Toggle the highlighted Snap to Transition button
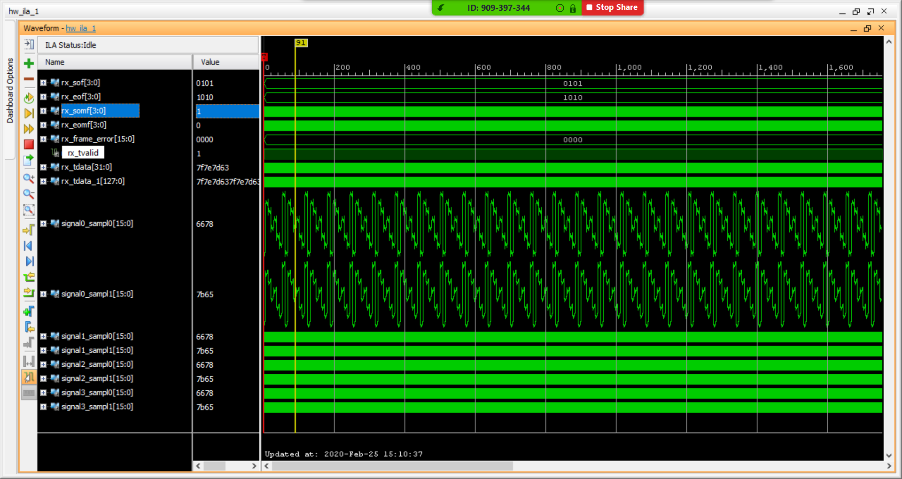The image size is (902, 479). coord(29,377)
